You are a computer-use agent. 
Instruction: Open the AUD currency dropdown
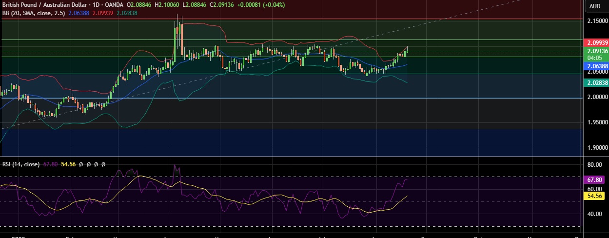click(594, 6)
